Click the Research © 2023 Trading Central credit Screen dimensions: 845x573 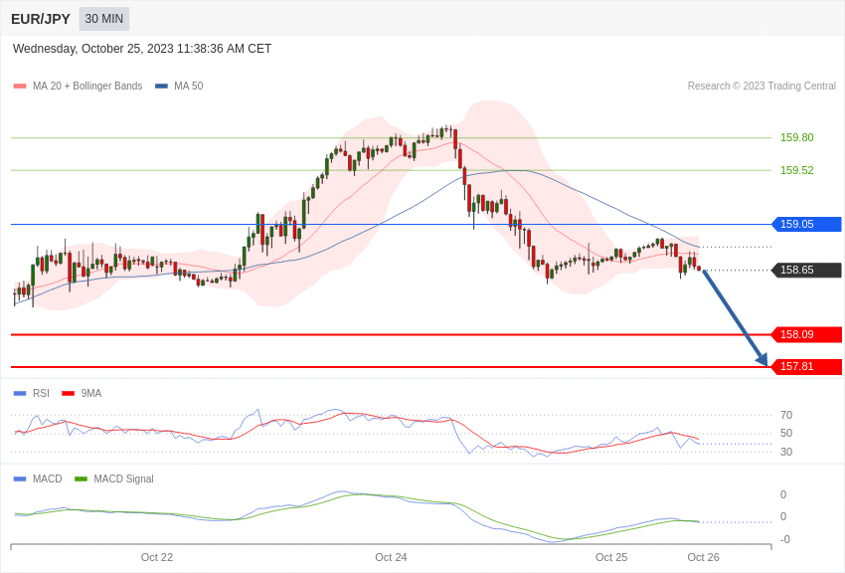pyautogui.click(x=761, y=86)
